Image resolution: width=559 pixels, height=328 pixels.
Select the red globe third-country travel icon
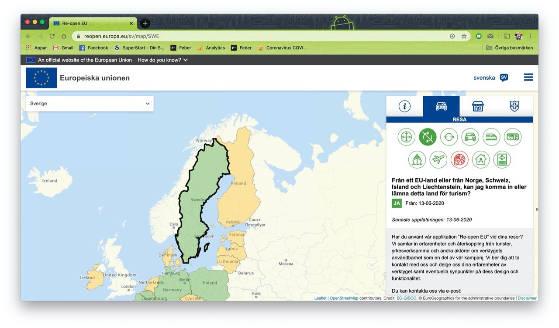click(x=459, y=160)
